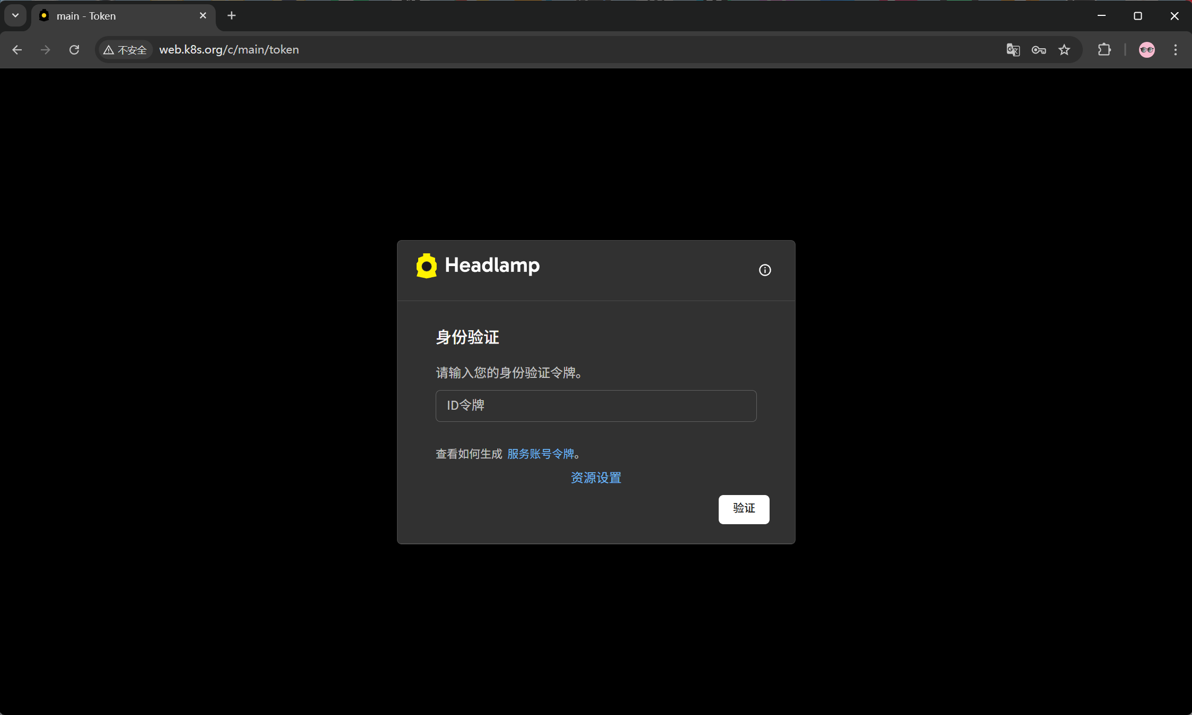Open the saved passwords key icon
This screenshot has height=715, width=1192.
click(1039, 50)
